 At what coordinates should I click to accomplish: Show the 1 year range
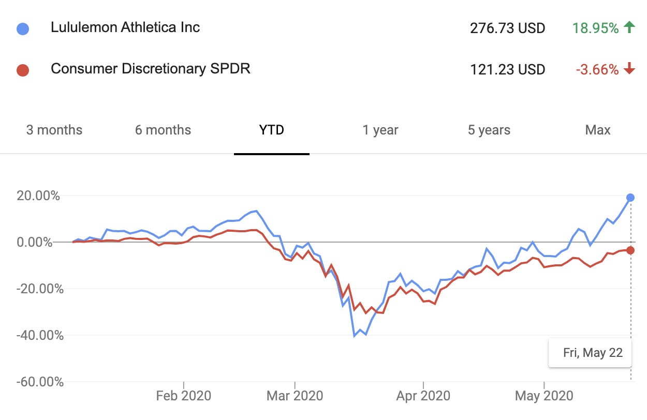(x=380, y=130)
